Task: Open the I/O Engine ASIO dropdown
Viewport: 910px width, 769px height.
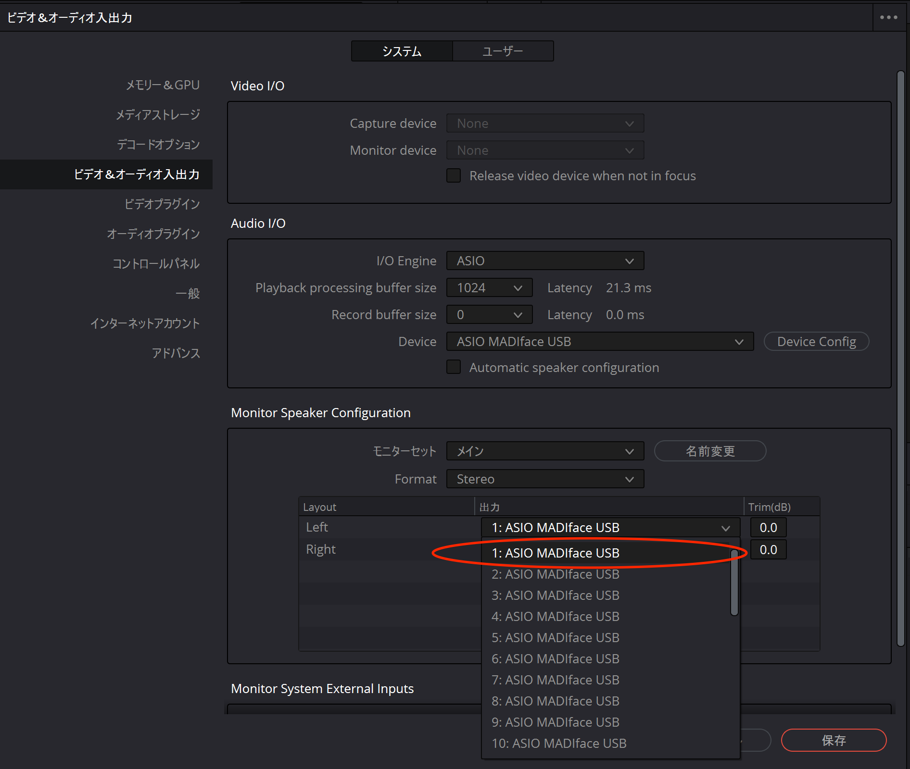Action: pyautogui.click(x=544, y=260)
